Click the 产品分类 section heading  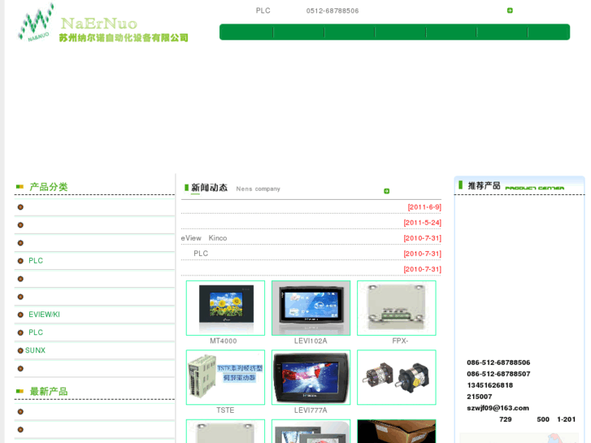click(49, 187)
